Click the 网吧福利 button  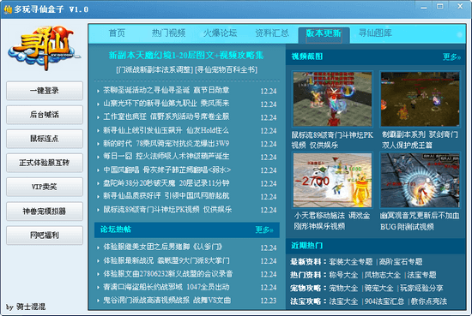click(45, 236)
